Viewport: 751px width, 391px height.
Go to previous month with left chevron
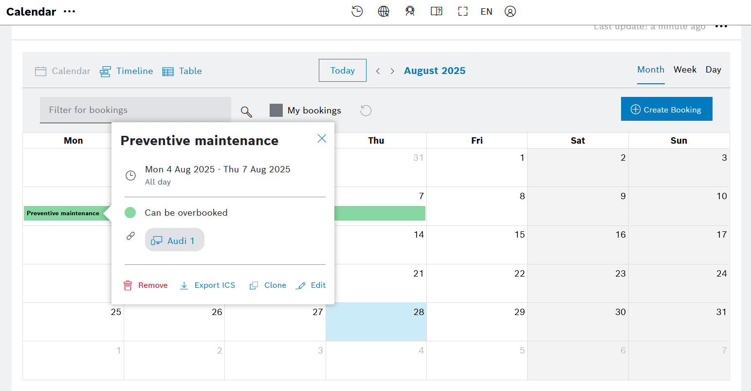click(x=378, y=71)
